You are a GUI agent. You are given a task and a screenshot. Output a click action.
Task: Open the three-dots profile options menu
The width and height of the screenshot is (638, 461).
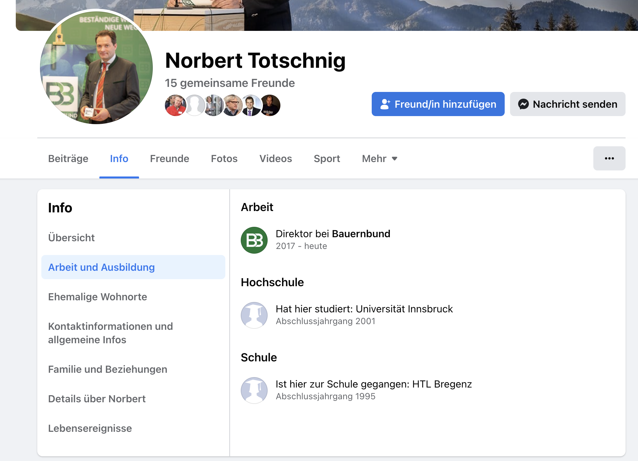tap(609, 158)
